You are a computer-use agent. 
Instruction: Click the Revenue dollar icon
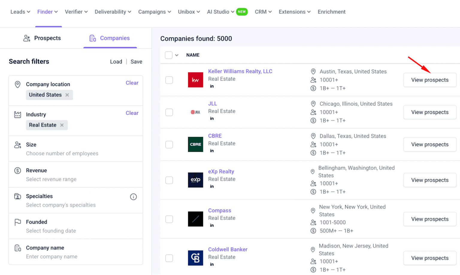(18, 171)
